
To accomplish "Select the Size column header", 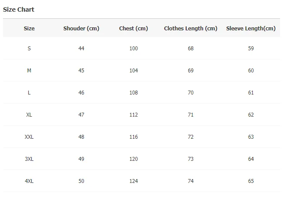I will (x=29, y=29).
